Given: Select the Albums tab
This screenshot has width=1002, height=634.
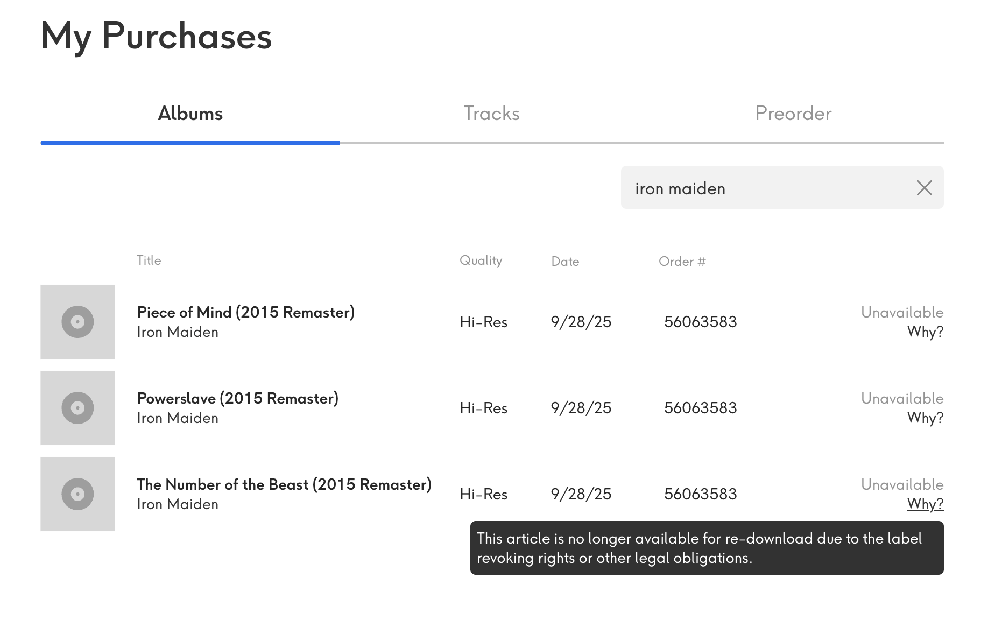Looking at the screenshot, I should point(190,114).
